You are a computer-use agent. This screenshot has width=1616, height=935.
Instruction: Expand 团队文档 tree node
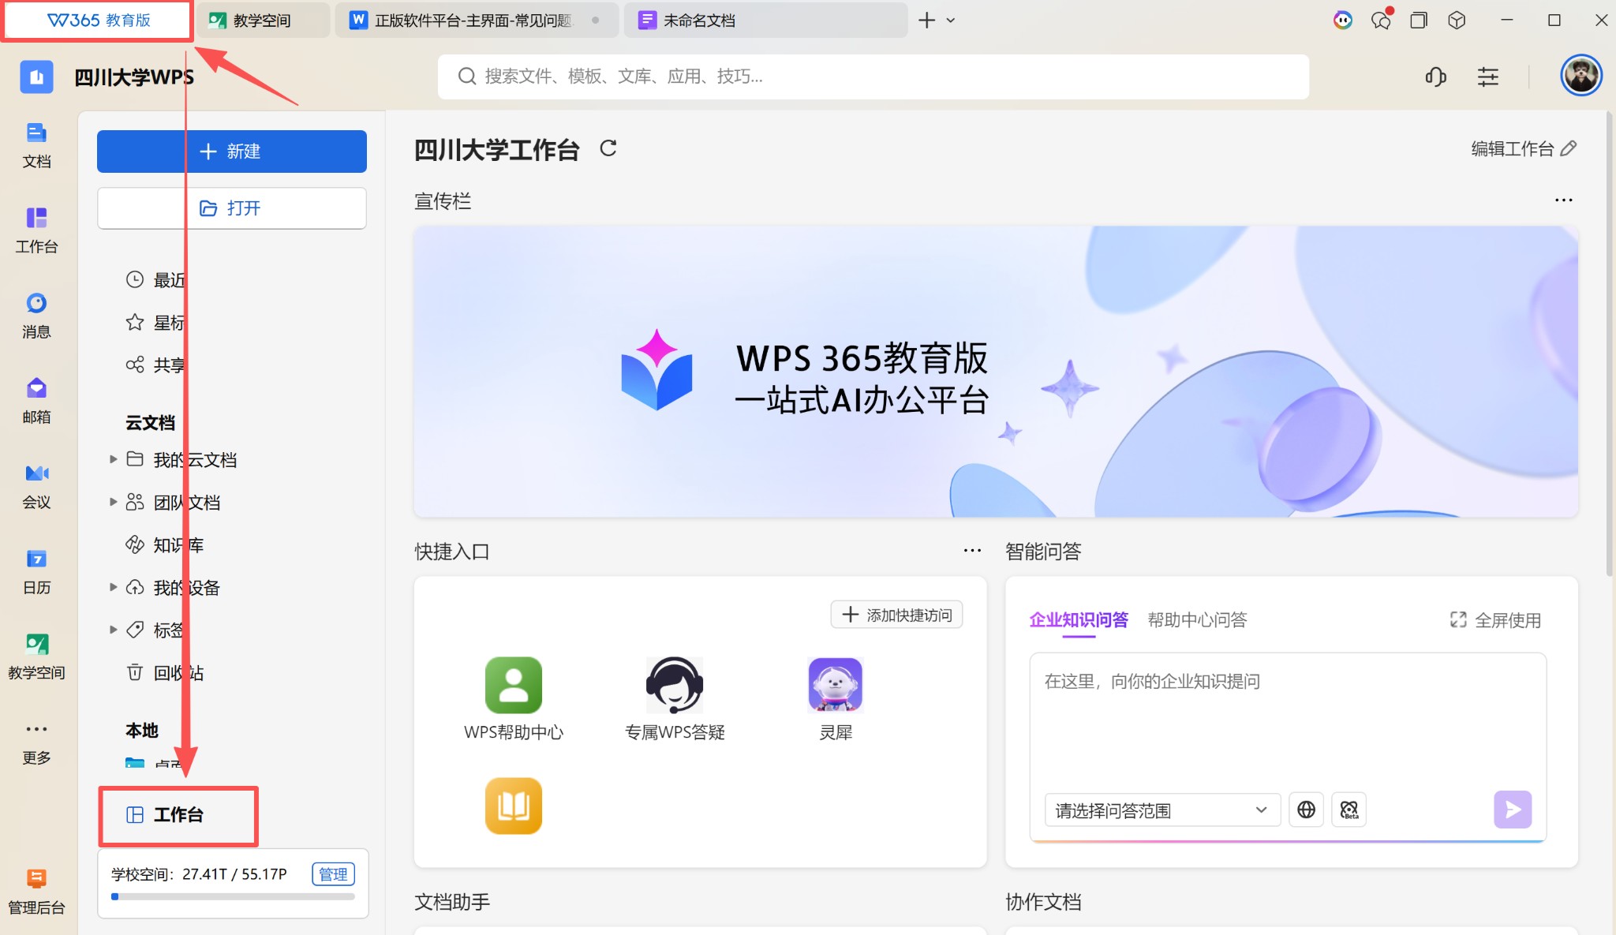pyautogui.click(x=113, y=501)
